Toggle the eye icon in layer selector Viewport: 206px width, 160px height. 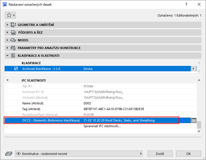coord(19,153)
